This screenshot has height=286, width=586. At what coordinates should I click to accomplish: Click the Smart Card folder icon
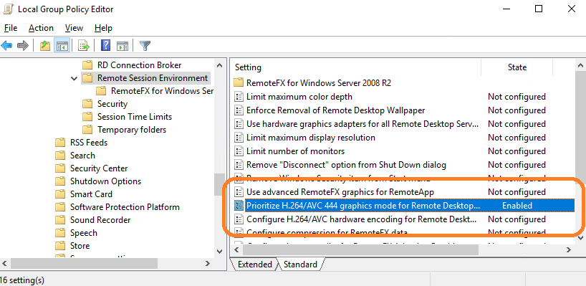tap(60, 194)
